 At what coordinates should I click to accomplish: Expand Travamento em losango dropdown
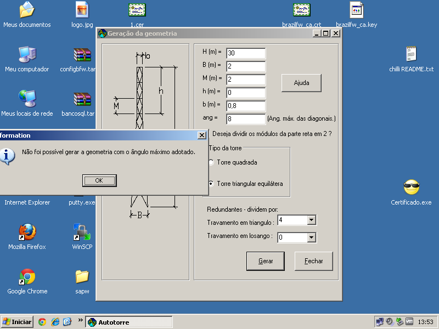(312, 237)
